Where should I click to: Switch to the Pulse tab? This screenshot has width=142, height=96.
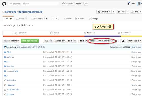[x=67, y=19]
